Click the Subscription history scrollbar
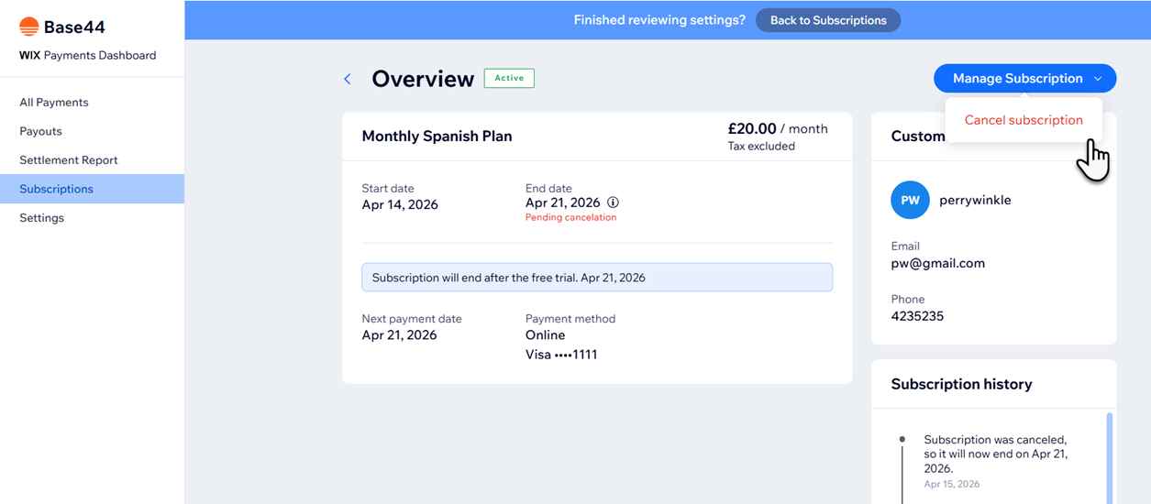This screenshot has height=504, width=1151. click(1110, 458)
